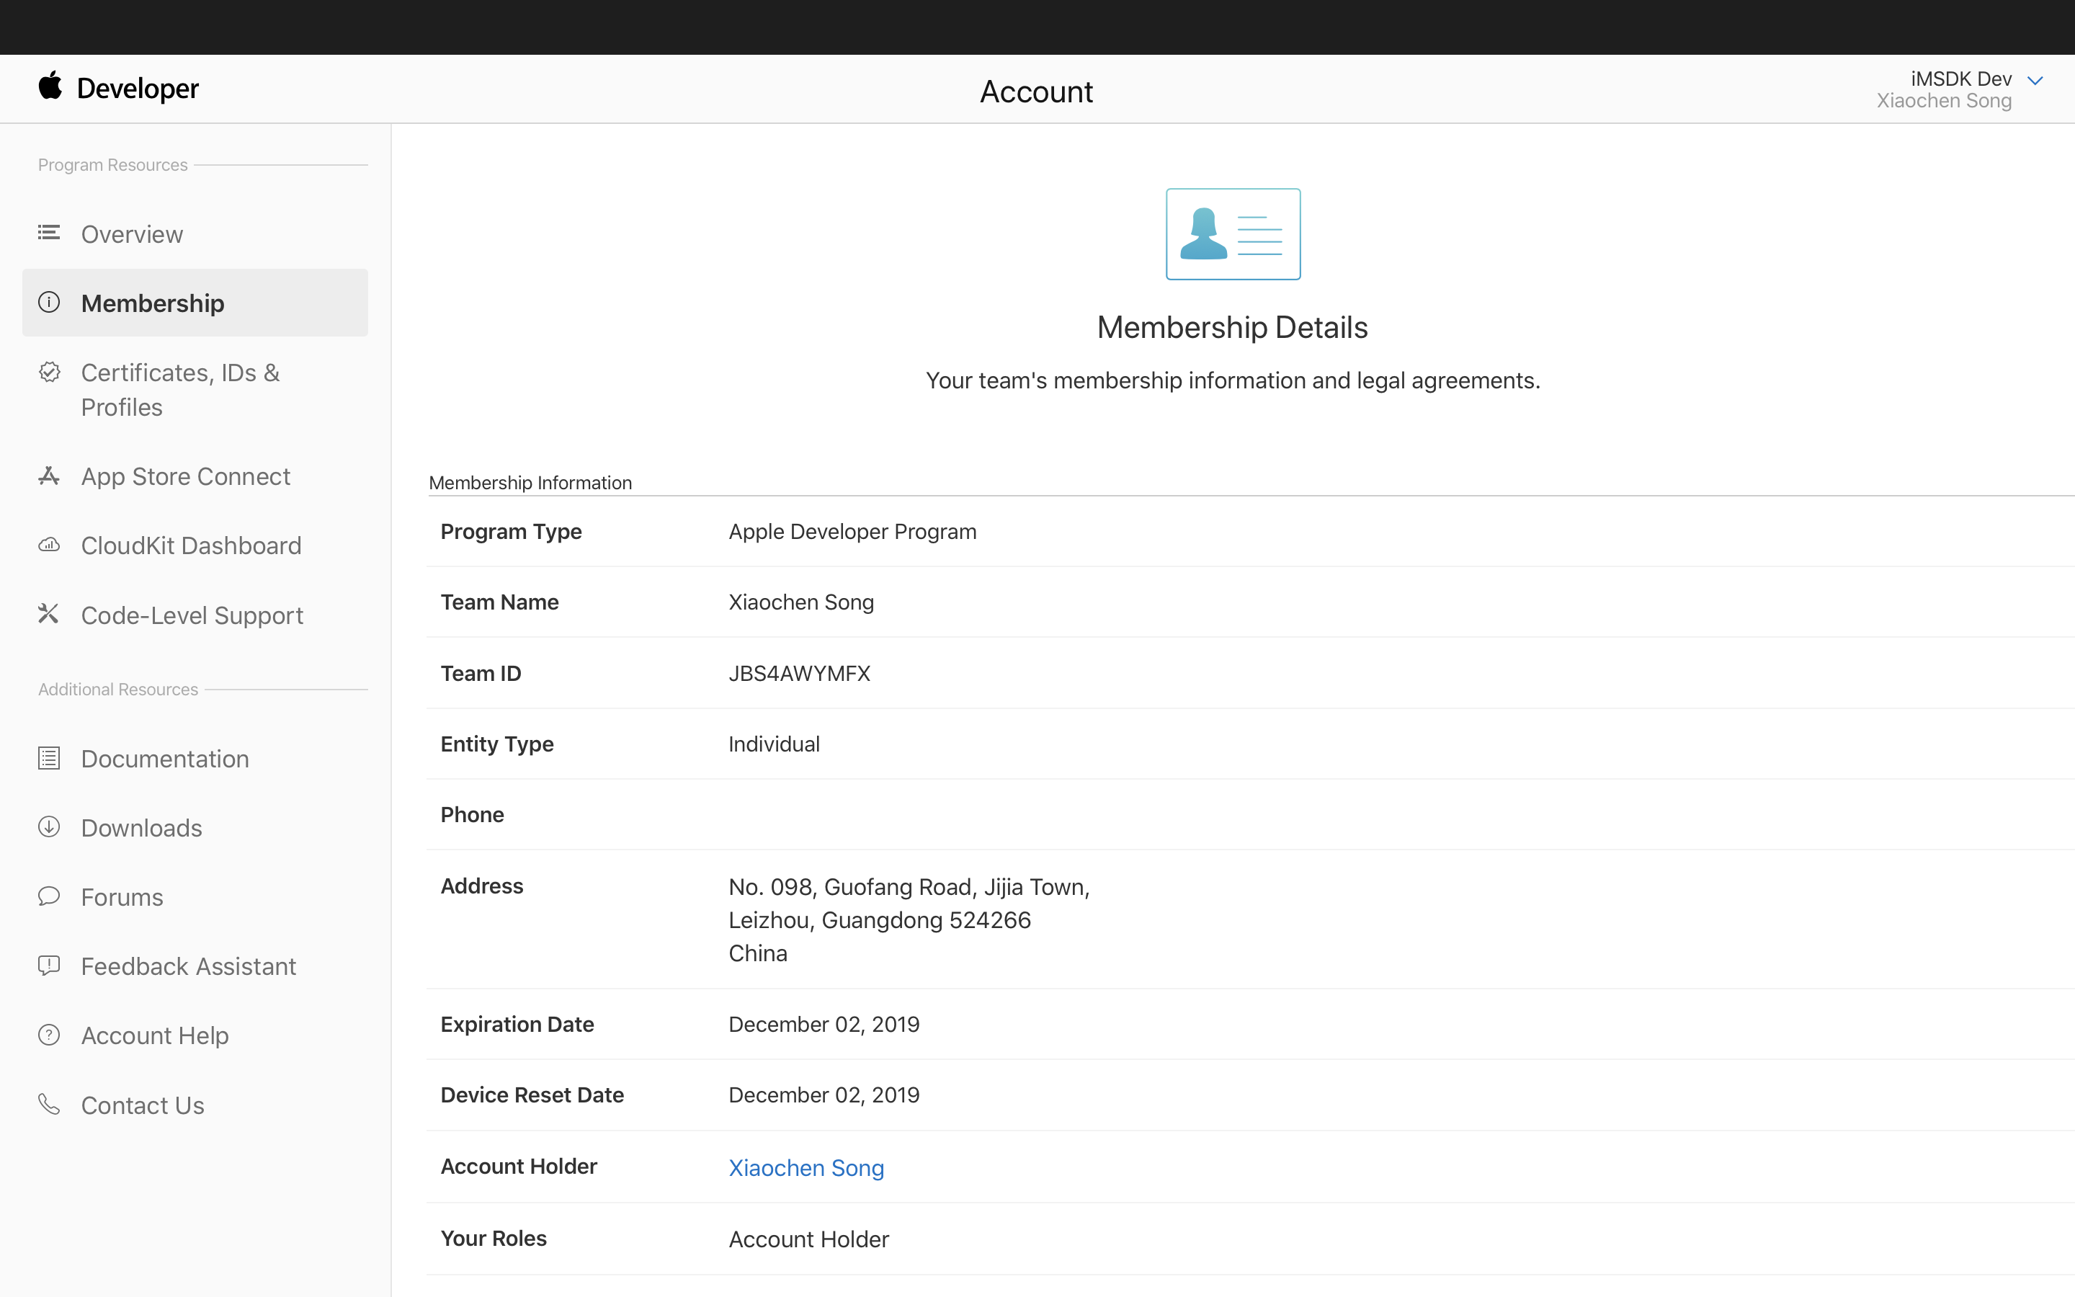Click the Apple Developer Program value
The image size is (2075, 1297).
pos(852,532)
